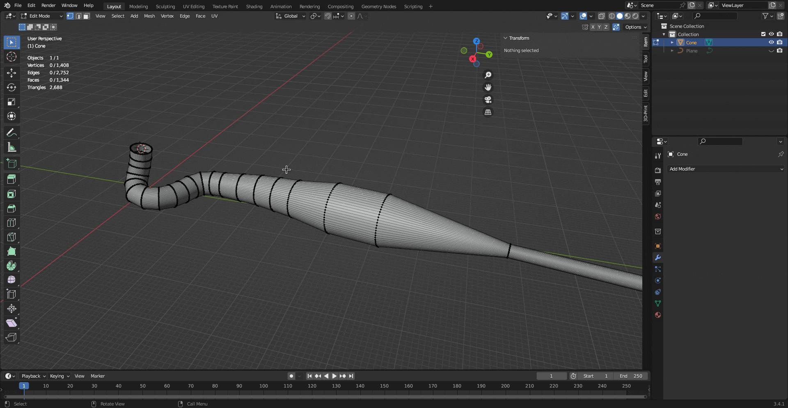Open the Edit Mode dropdown
This screenshot has width=788, height=408.
42,16
